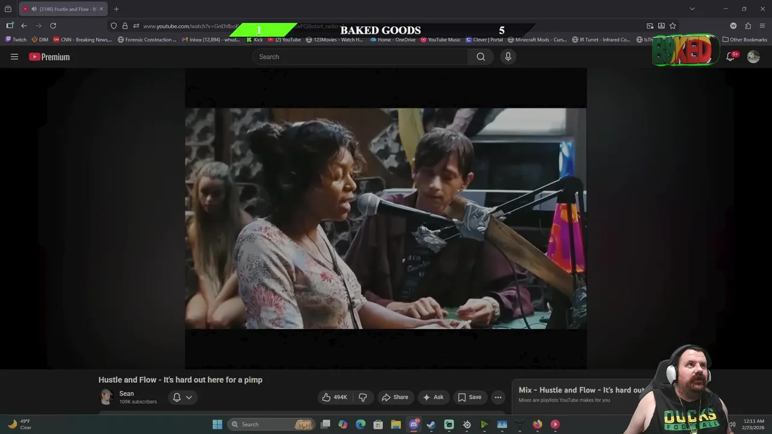Open the Kick bookmark
Image resolution: width=772 pixels, height=434 pixels.
pos(255,40)
